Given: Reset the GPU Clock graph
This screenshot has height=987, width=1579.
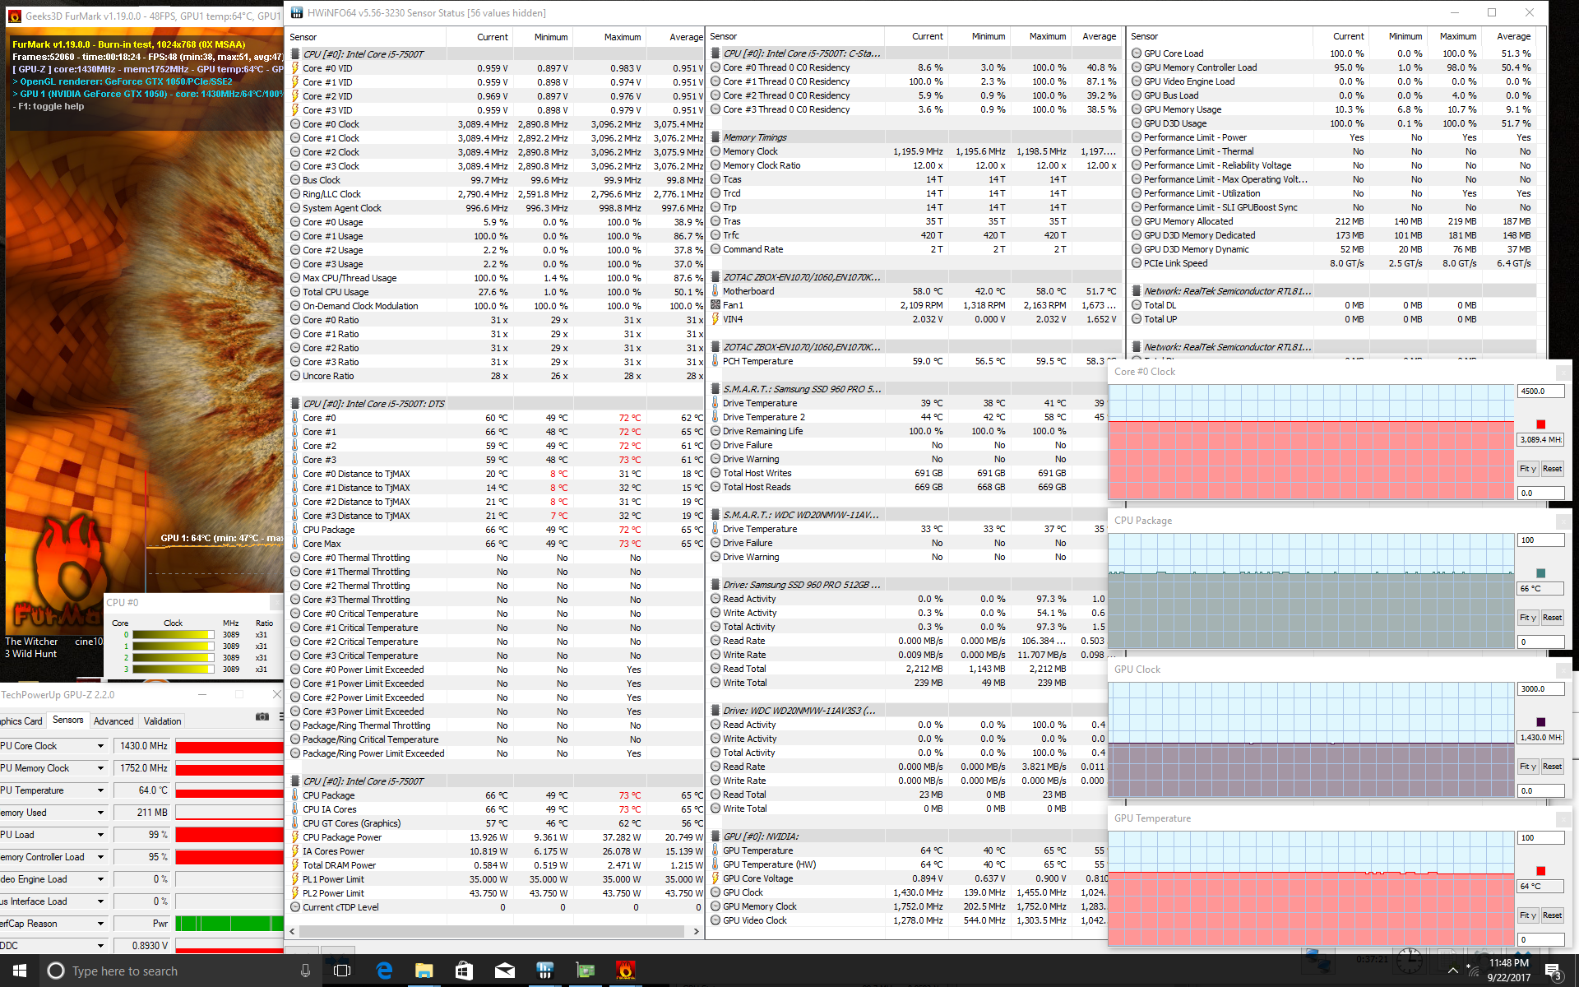Looking at the screenshot, I should (x=1552, y=767).
